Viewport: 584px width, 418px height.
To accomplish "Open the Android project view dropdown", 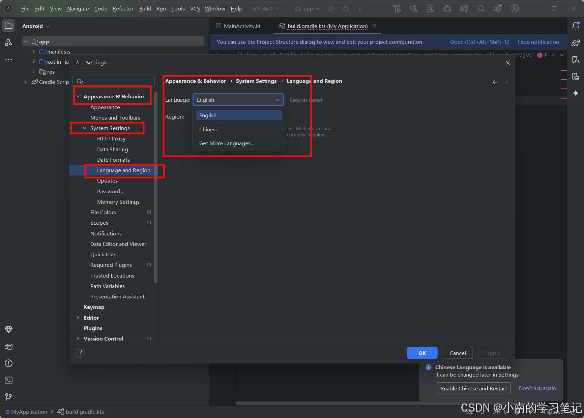I will (x=36, y=26).
